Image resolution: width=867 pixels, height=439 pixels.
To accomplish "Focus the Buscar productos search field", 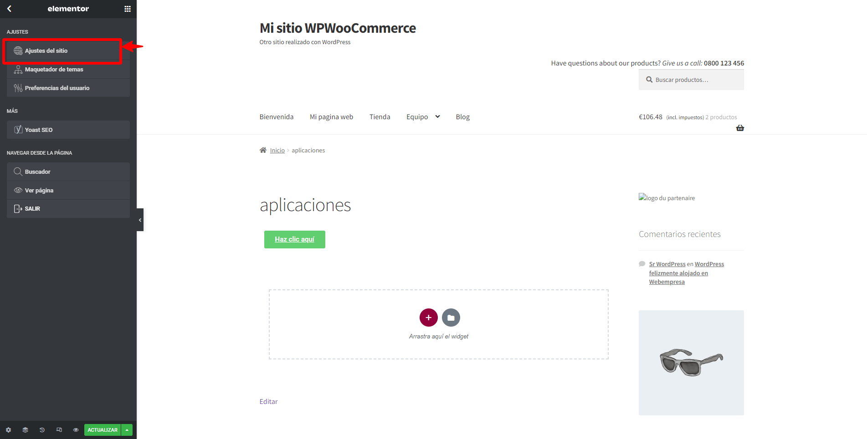I will pyautogui.click(x=691, y=80).
